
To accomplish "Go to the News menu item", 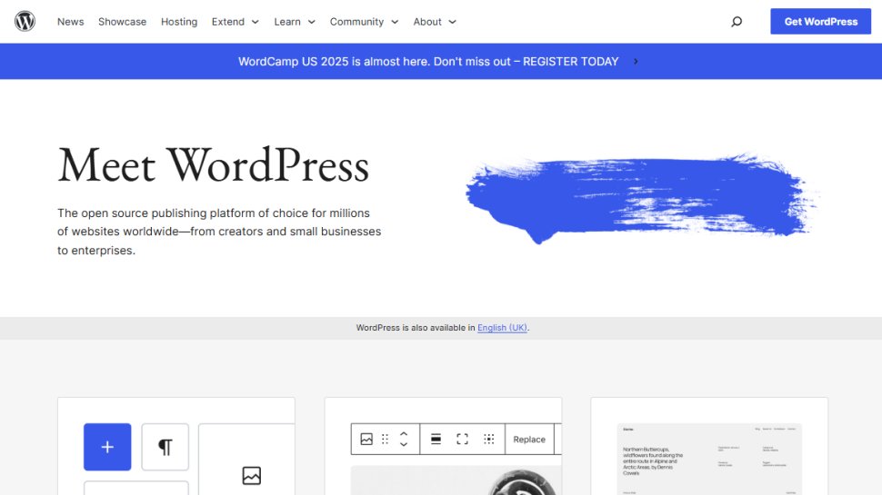I will pyautogui.click(x=70, y=22).
